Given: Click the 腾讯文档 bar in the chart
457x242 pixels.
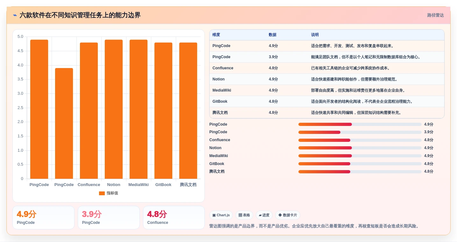Looking at the screenshot, I should tap(188, 111).
